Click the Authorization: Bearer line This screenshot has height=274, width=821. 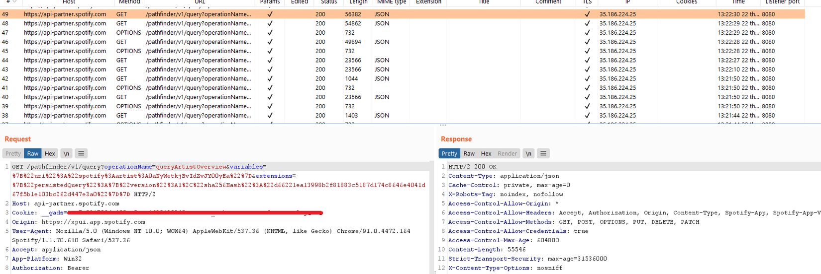click(51, 268)
